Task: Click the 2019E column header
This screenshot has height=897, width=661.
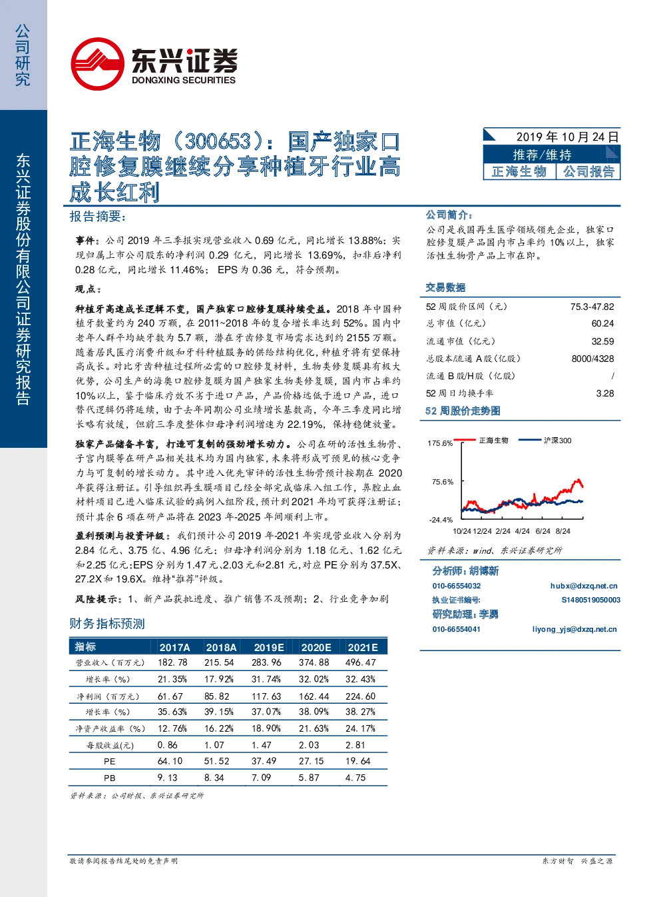Action: pos(269,647)
